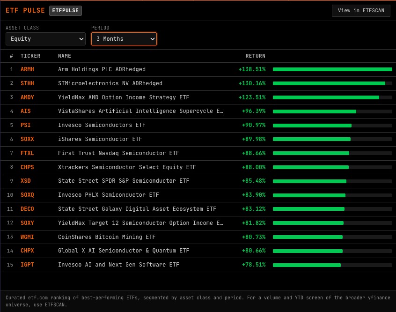Click CoinShares Bitcoin Mining ETF name
396x312 pixels.
coord(107,237)
